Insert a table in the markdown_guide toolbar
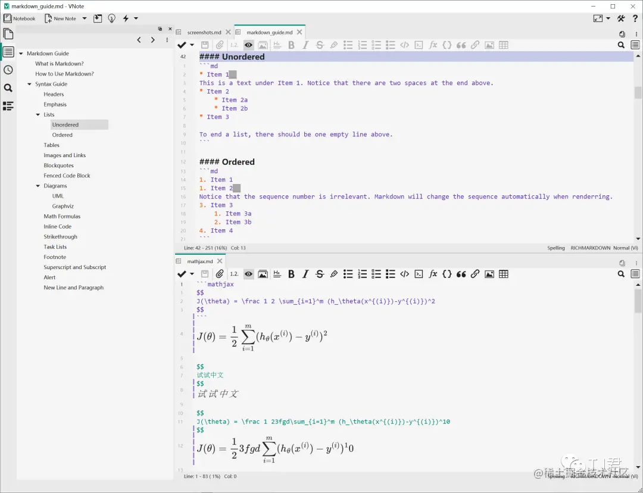The image size is (643, 493). pyautogui.click(x=504, y=45)
